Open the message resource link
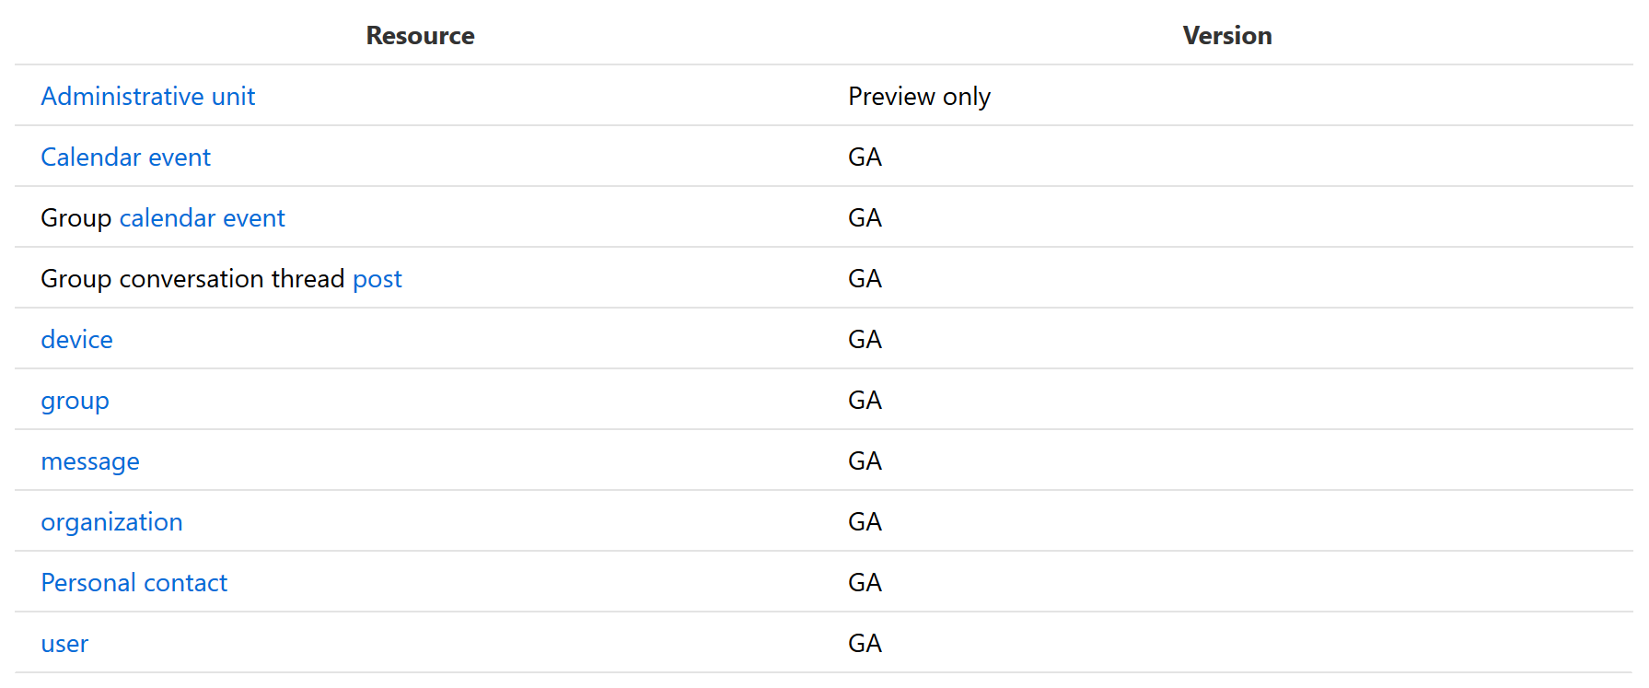This screenshot has height=688, width=1649. [x=90, y=461]
